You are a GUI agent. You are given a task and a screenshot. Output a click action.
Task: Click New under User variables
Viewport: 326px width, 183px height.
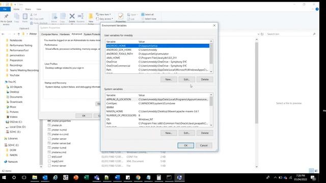[169, 79]
